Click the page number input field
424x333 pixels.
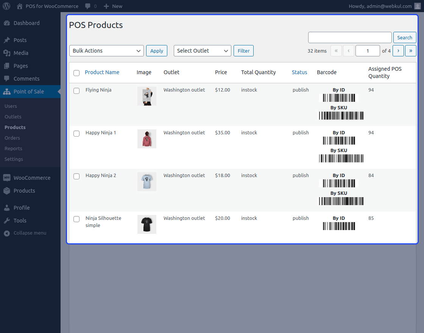(368, 50)
